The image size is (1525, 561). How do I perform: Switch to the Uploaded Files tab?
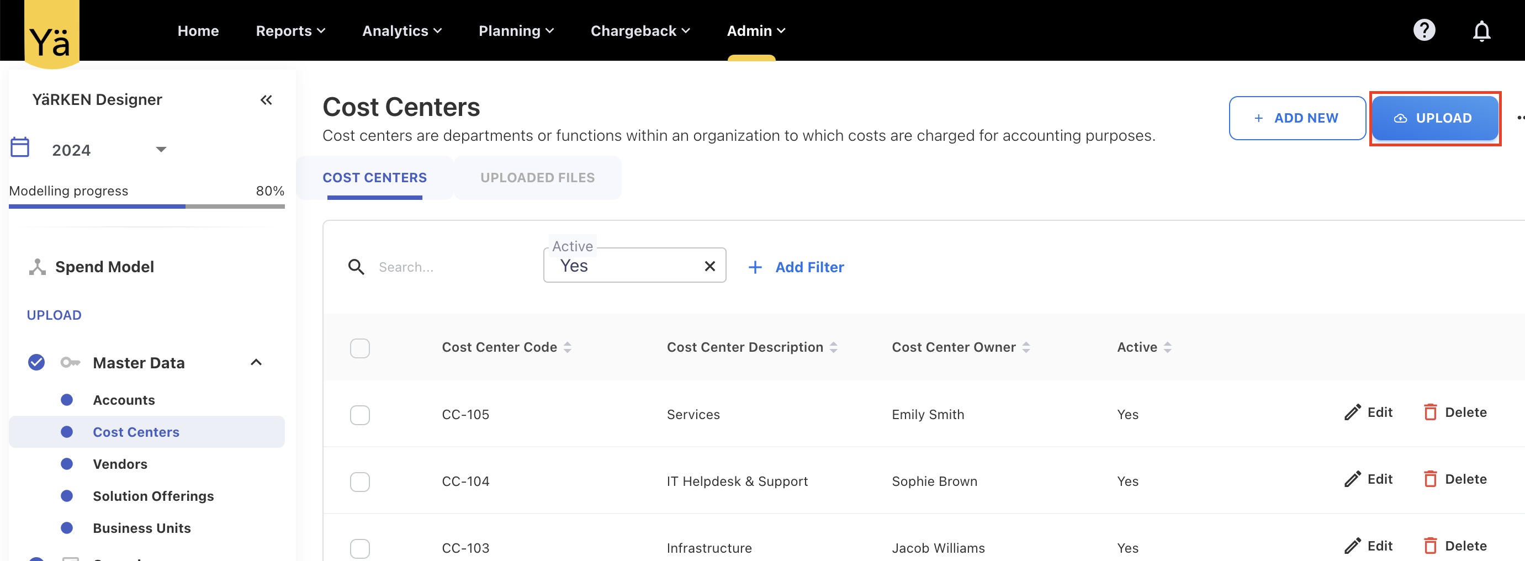(537, 178)
